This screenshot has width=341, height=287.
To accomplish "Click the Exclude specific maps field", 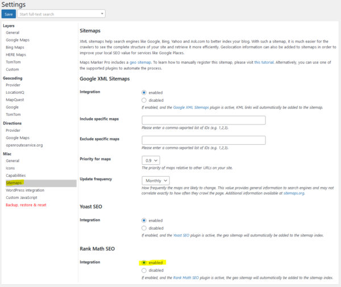I will (x=203, y=140).
